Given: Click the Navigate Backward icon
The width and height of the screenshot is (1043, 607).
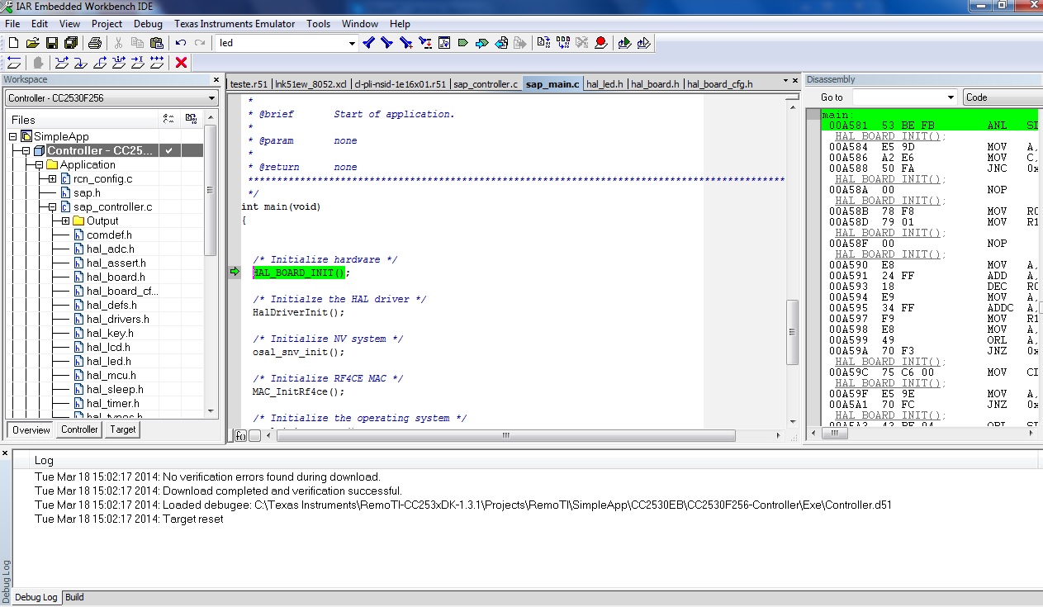Looking at the screenshot, I should [500, 43].
